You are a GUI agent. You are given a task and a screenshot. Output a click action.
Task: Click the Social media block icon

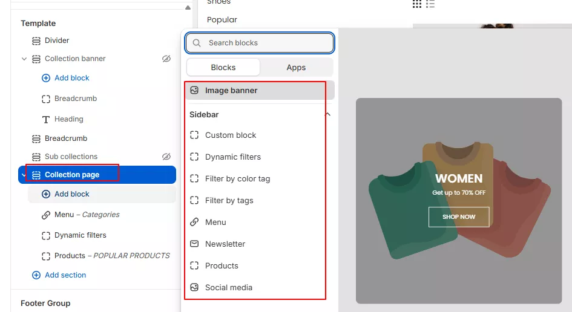pos(194,287)
